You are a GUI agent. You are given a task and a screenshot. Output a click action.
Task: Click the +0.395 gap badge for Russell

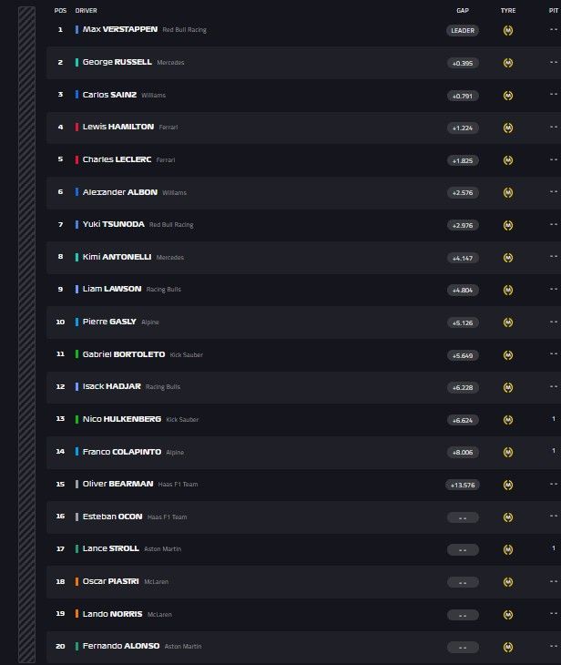tap(463, 63)
